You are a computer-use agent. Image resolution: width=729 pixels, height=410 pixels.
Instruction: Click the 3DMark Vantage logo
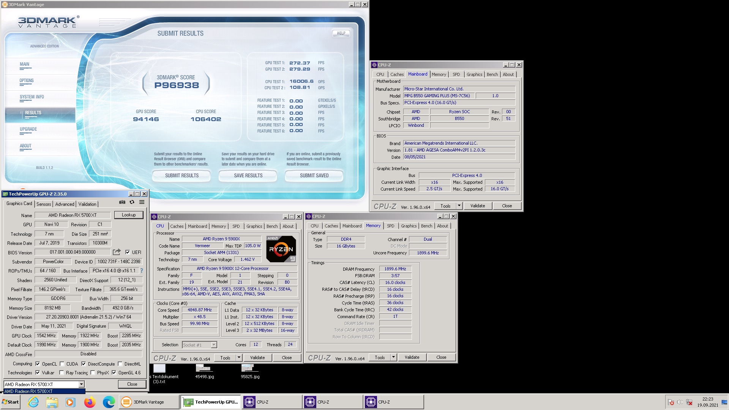[x=49, y=22]
